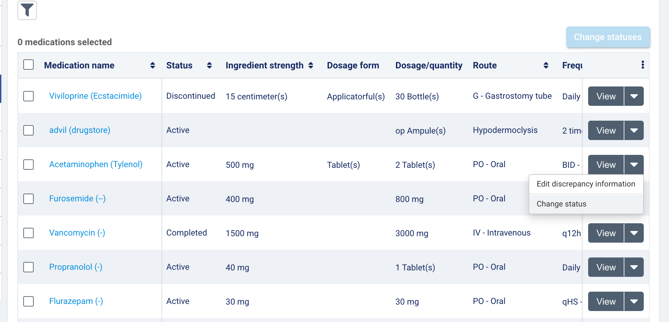The height and width of the screenshot is (322, 669).
Task: Click the Dosage form column header
Action: click(353, 65)
